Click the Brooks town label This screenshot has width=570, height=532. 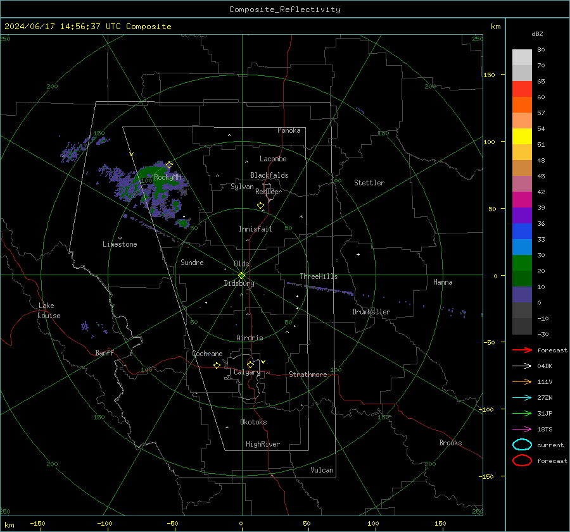tap(450, 443)
